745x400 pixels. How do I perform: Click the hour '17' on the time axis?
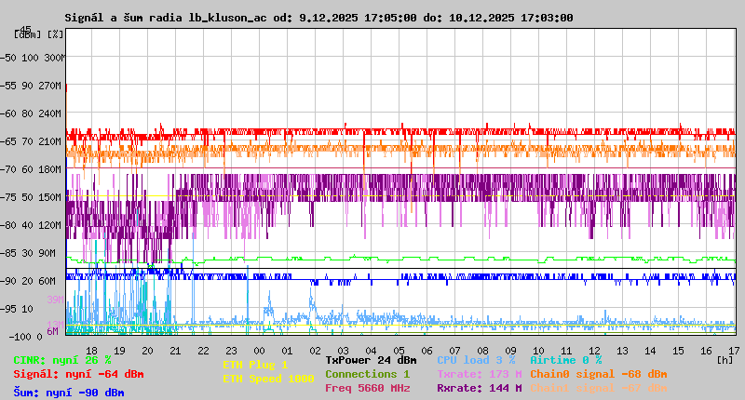[x=734, y=351]
